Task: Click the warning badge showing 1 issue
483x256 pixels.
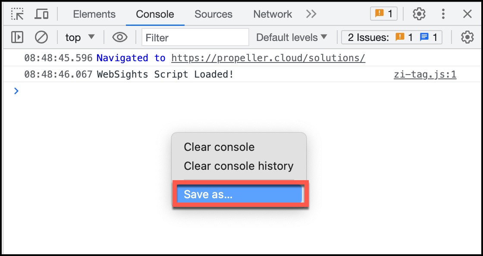Action: pos(384,14)
